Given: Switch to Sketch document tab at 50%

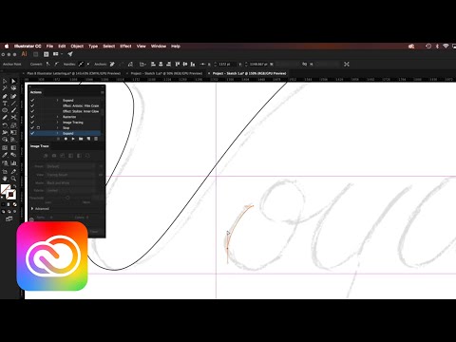Looking at the screenshot, I should coord(166,73).
